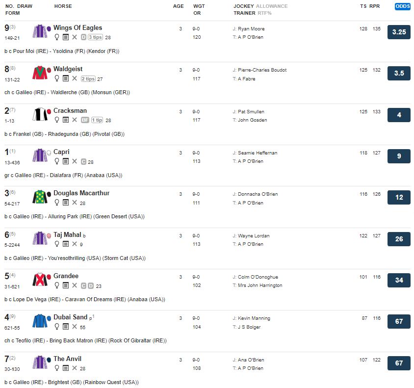Click the green starred silks for Douglas Macarthur

pyautogui.click(x=40, y=197)
